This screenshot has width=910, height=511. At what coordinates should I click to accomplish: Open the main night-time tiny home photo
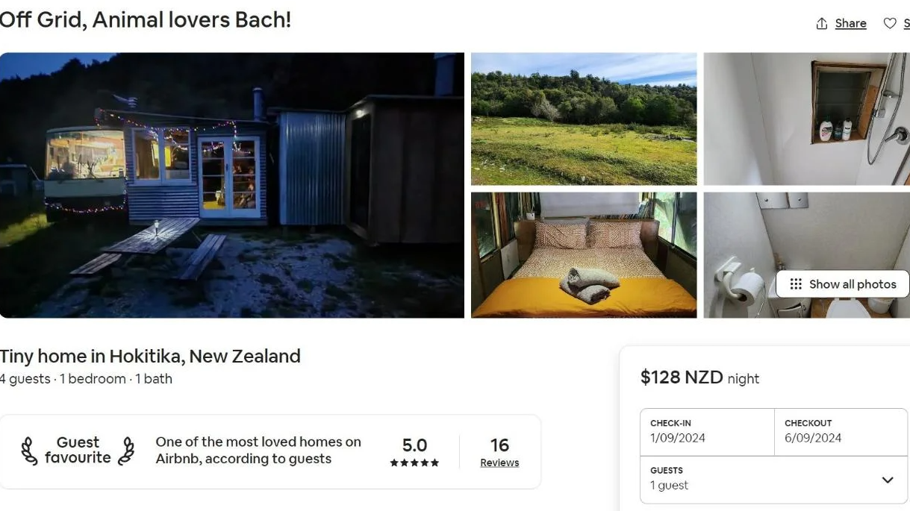(231, 185)
